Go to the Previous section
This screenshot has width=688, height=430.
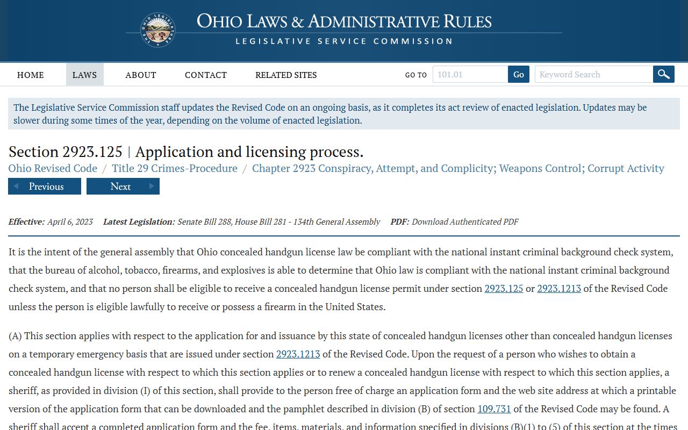[45, 187]
